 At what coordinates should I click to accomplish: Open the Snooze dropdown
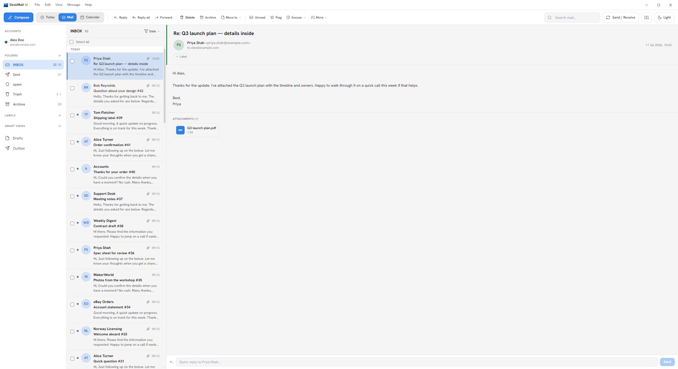pyautogui.click(x=296, y=17)
